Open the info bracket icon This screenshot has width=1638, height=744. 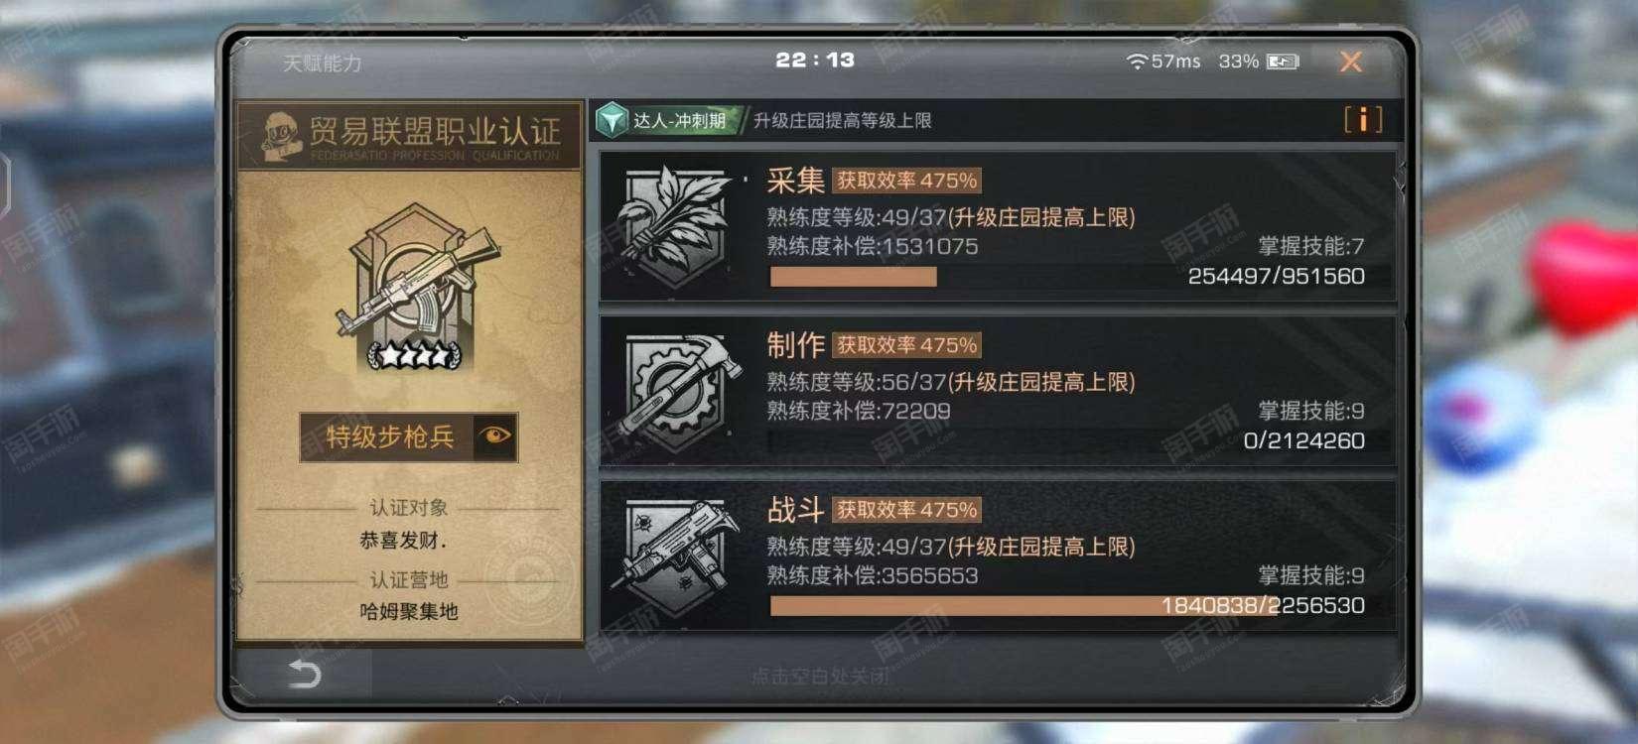pyautogui.click(x=1363, y=120)
